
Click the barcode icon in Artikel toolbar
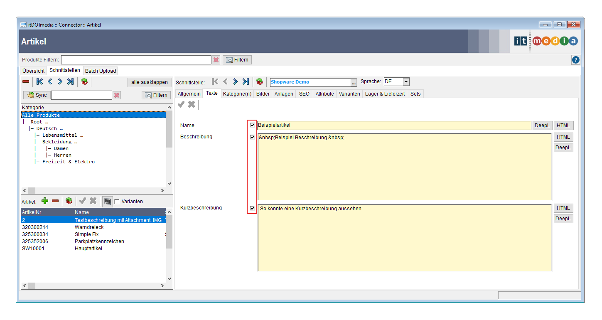(x=107, y=201)
